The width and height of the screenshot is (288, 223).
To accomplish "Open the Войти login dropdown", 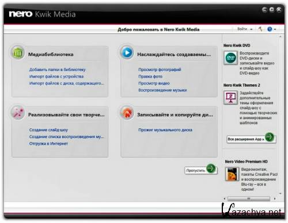I will (245, 29).
